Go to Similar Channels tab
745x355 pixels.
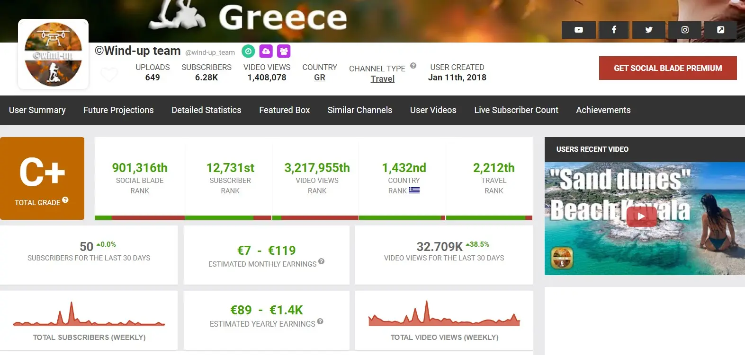pos(359,110)
